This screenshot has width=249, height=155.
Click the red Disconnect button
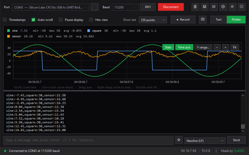171,7
